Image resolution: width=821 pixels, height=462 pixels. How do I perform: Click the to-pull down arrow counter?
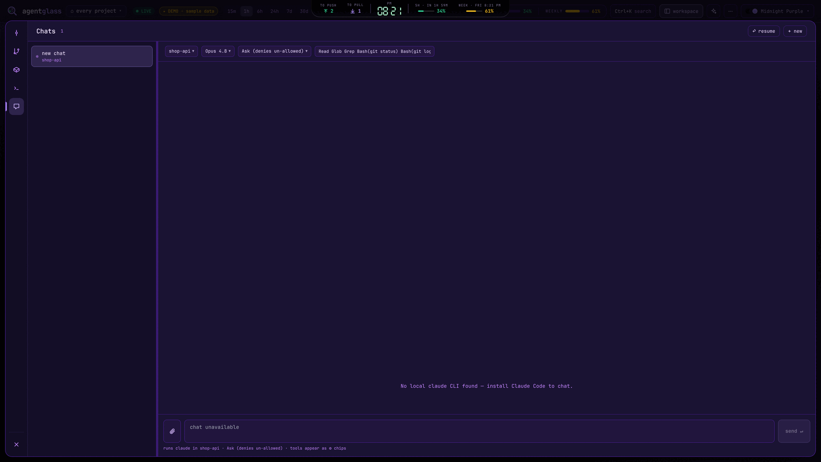[355, 9]
